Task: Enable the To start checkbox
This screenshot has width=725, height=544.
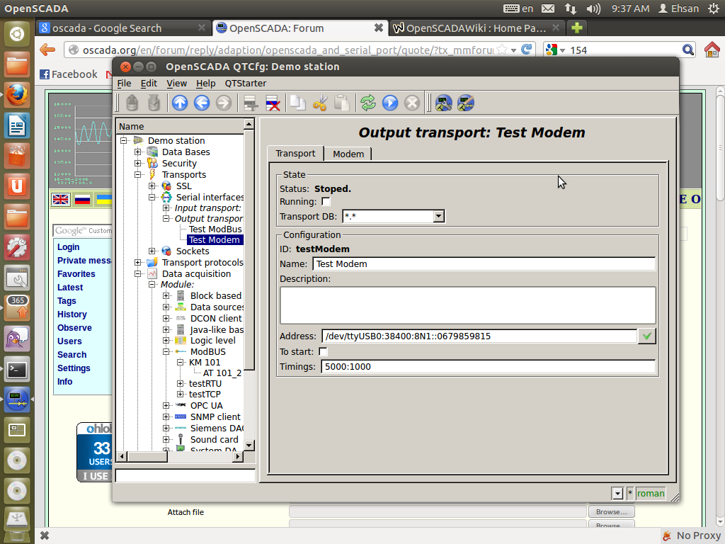Action: tap(324, 352)
